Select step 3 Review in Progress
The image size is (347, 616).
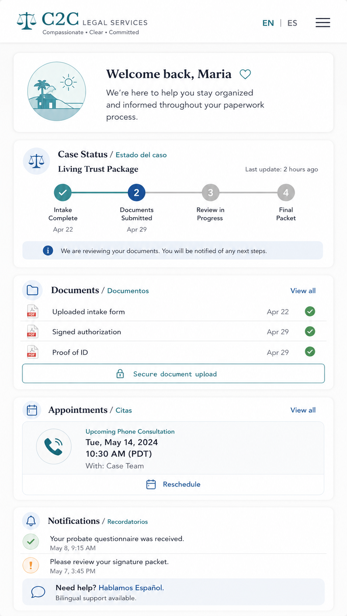[211, 192]
